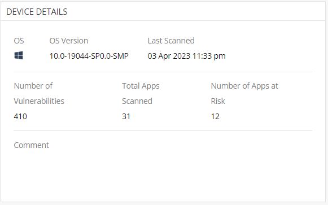Click the empty comment area below Comment
The image size is (328, 205).
coord(163,173)
